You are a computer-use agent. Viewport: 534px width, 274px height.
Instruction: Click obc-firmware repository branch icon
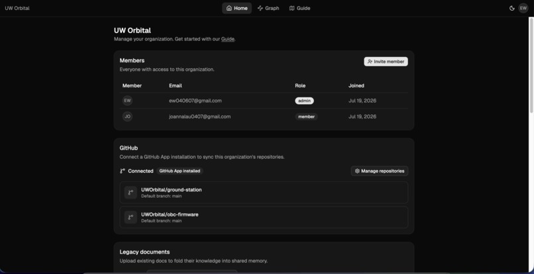point(131,217)
